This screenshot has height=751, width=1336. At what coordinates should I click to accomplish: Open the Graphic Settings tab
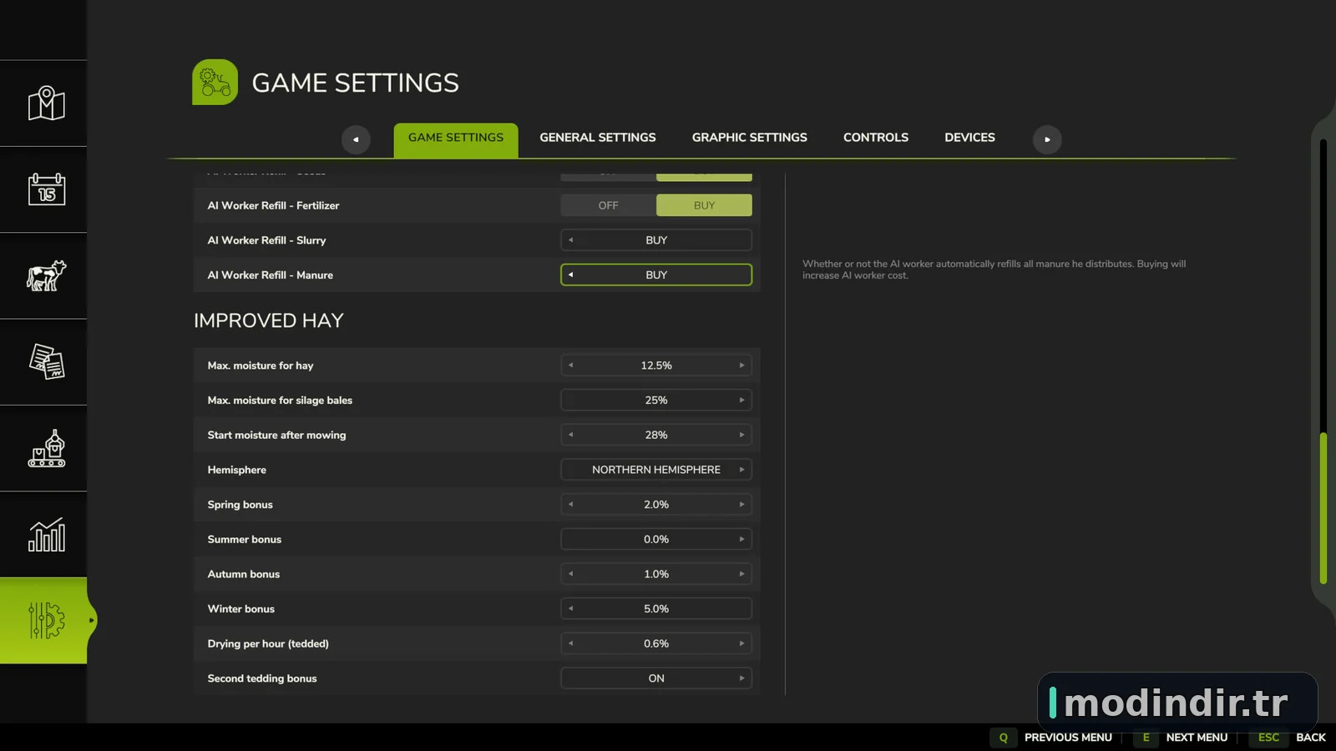coord(750,138)
